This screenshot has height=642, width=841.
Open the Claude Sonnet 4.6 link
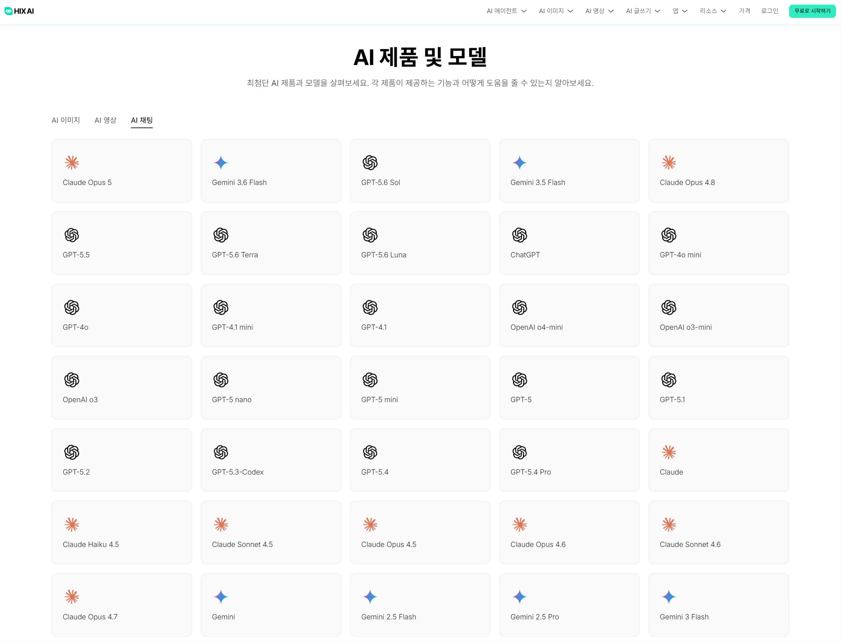pos(719,532)
